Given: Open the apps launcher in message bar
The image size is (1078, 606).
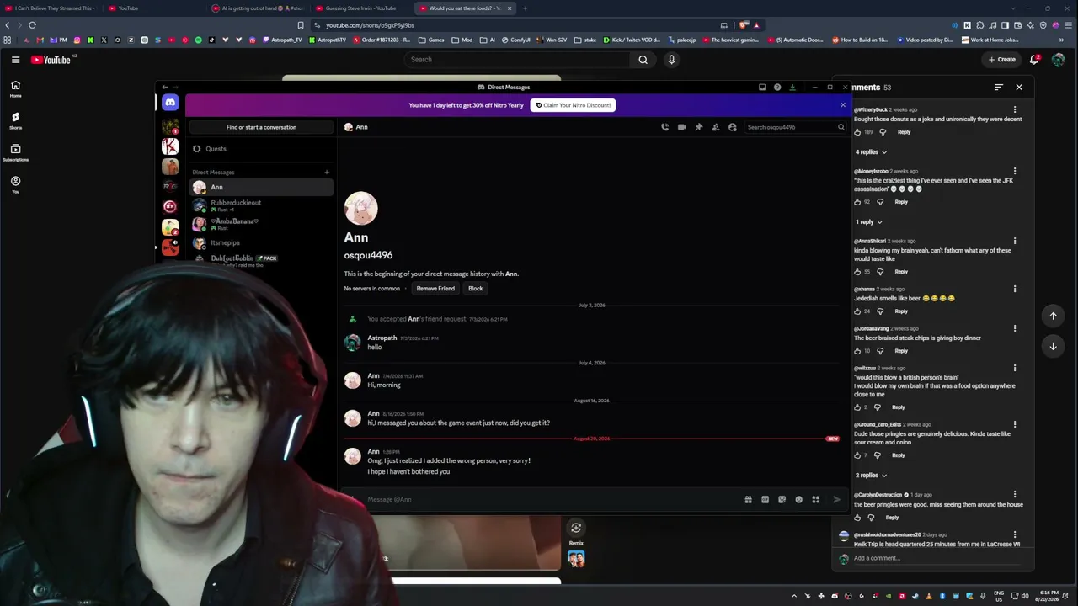Looking at the screenshot, I should [815, 499].
